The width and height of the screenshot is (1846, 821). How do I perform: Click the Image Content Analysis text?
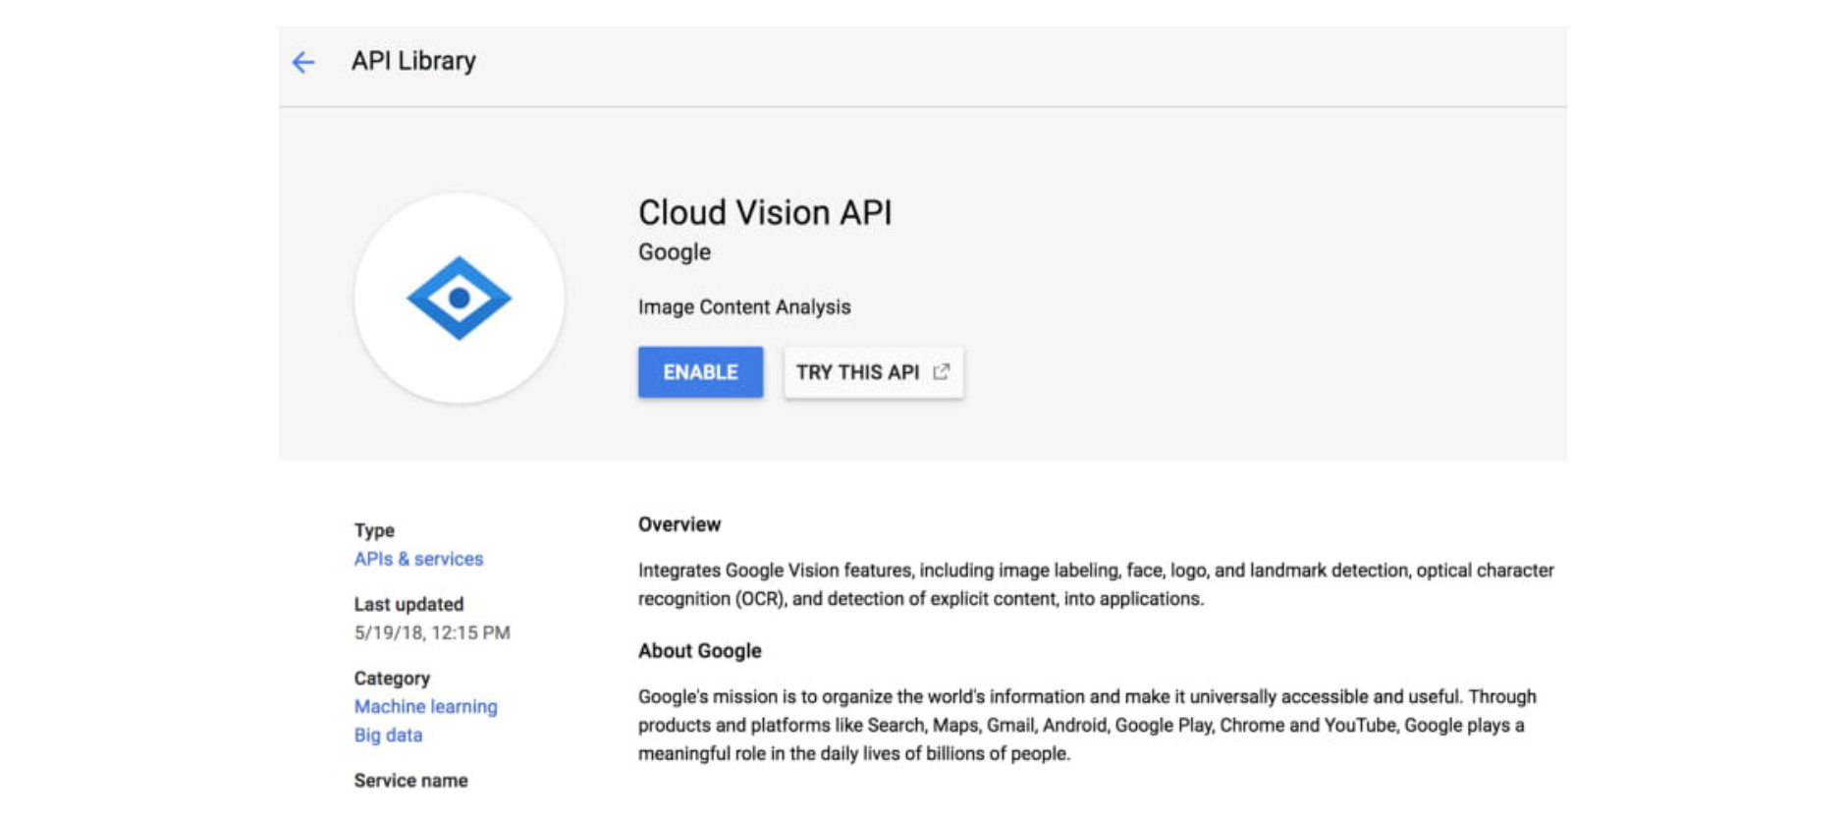pos(744,307)
